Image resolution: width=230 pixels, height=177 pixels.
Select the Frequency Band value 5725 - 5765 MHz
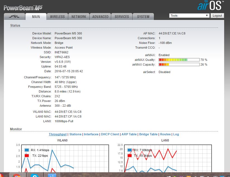tap(66, 87)
